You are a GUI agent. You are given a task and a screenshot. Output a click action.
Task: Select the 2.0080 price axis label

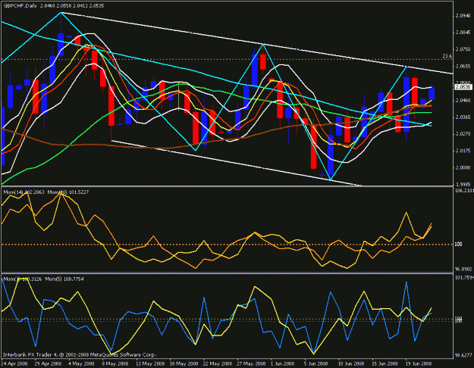463,167
